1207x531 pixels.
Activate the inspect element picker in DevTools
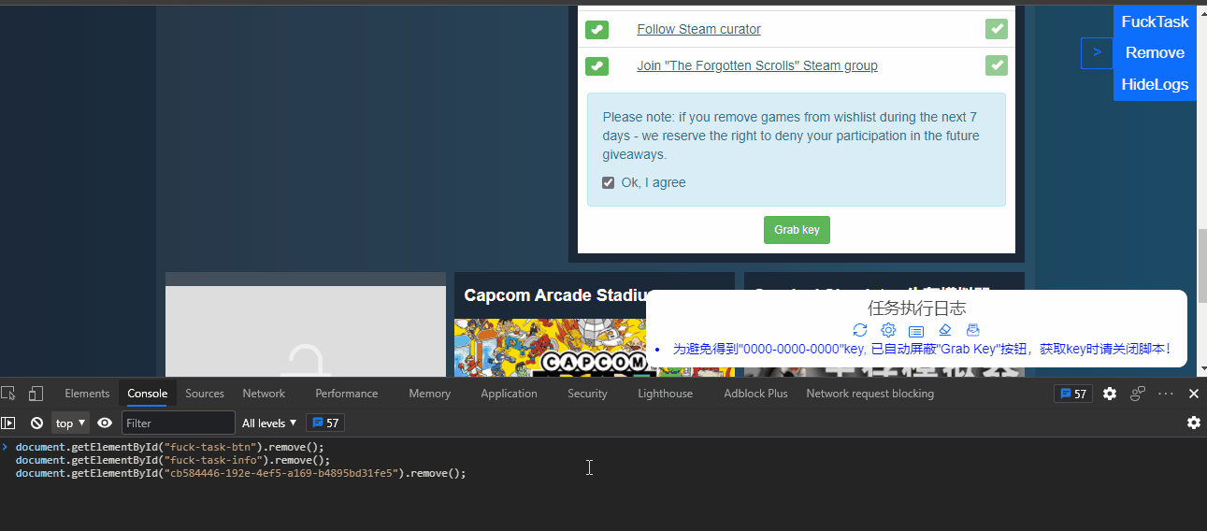(8, 394)
